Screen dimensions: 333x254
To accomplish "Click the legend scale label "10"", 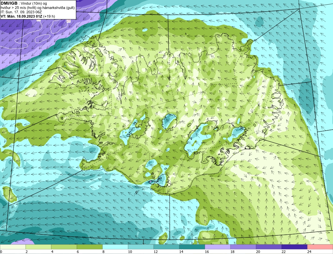I will pyautogui.click(x=130, y=252).
